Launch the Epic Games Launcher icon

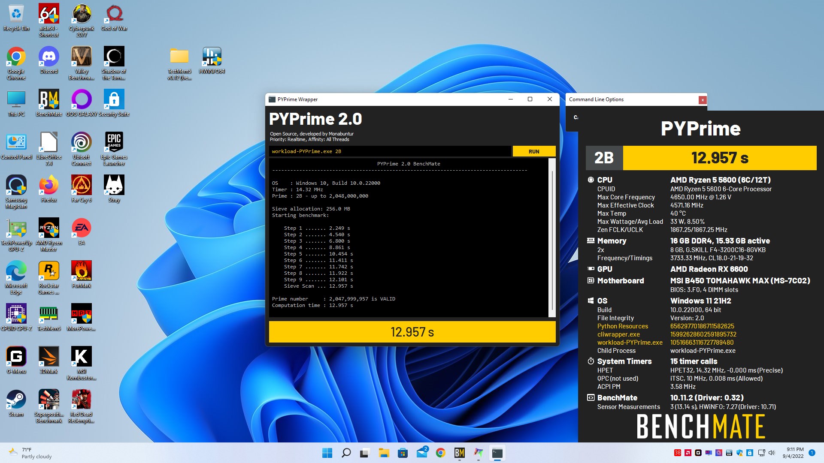pos(114,149)
